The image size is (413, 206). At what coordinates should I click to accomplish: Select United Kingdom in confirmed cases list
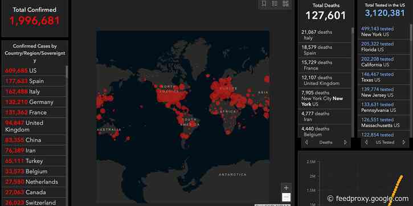point(34,126)
